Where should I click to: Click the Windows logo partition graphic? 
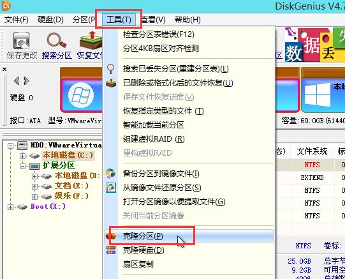81,96
